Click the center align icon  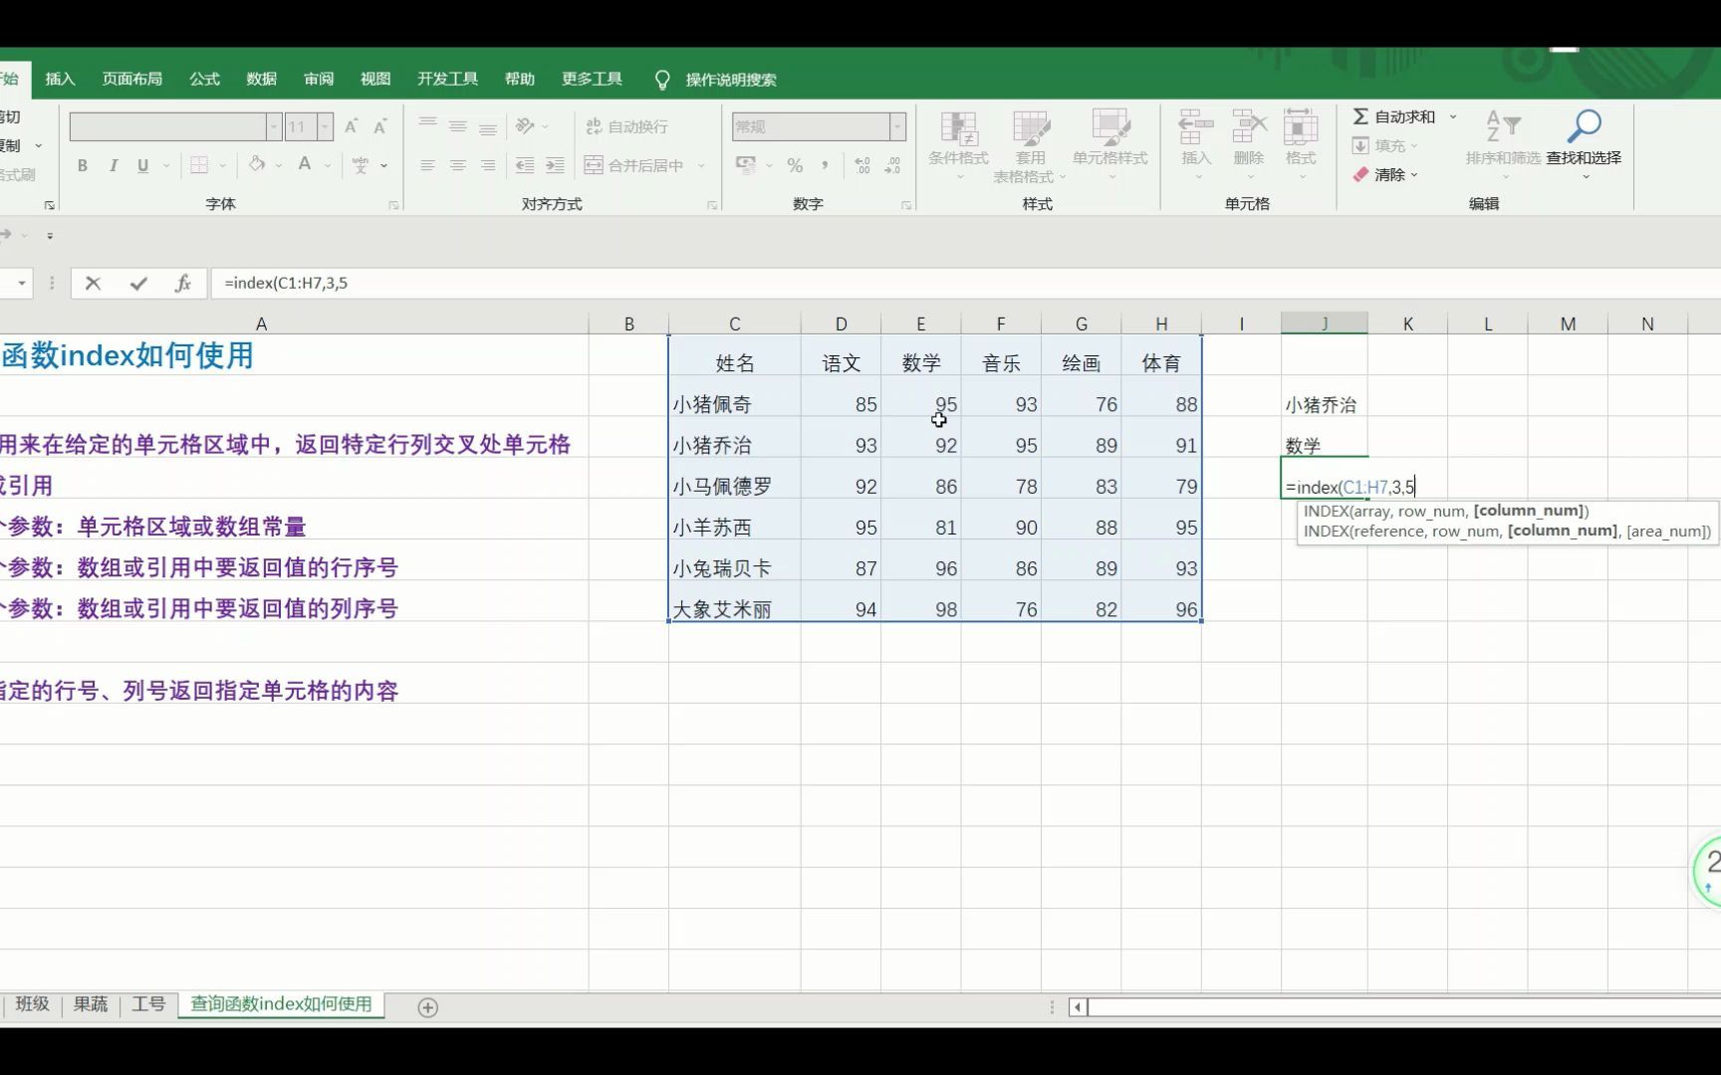tap(457, 165)
